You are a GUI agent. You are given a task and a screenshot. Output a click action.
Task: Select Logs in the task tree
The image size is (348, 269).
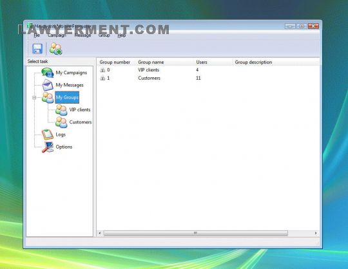[61, 134]
